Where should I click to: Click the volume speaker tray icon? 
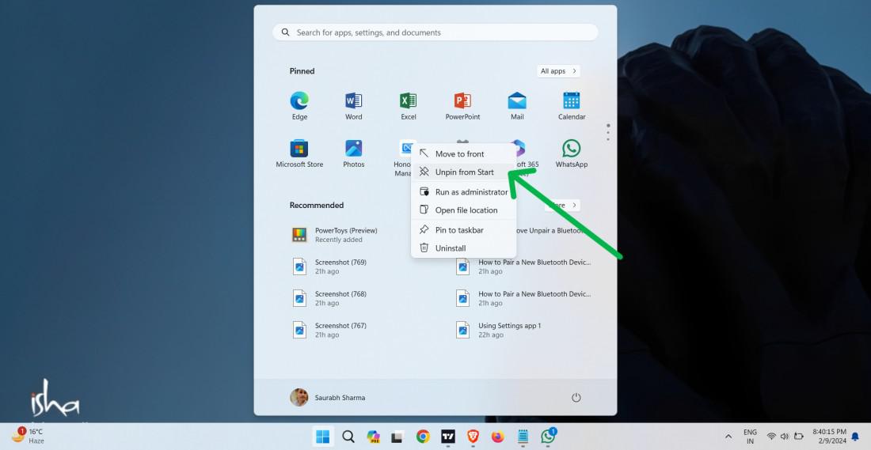coord(785,437)
